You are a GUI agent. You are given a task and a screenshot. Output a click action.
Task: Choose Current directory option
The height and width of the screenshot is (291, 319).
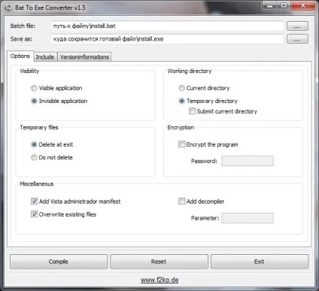(x=181, y=88)
